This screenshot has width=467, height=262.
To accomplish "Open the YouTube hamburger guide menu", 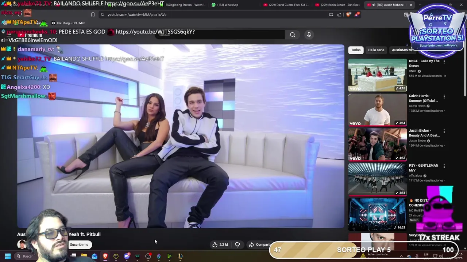I will [9, 35].
